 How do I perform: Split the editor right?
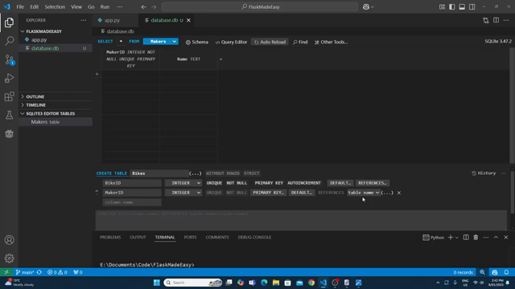click(x=496, y=20)
